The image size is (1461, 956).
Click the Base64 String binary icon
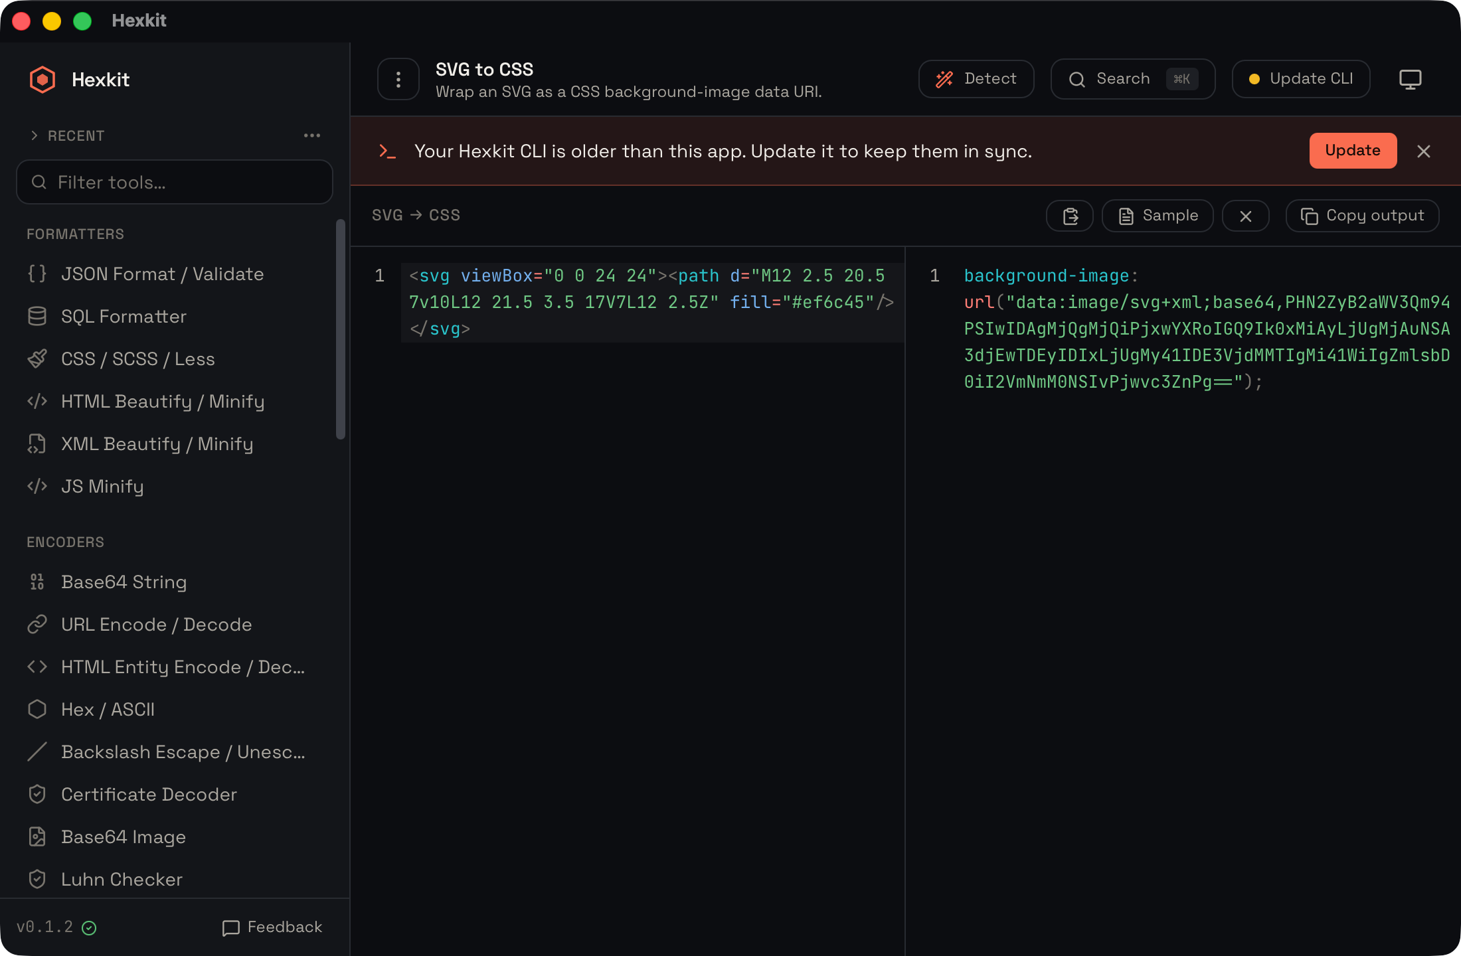pyautogui.click(x=37, y=582)
